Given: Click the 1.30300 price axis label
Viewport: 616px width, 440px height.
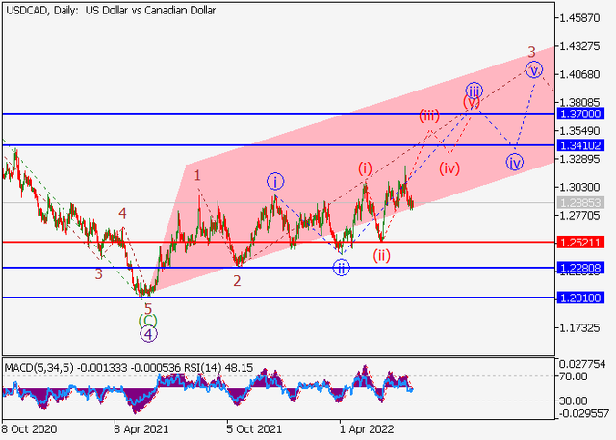Looking at the screenshot, I should [x=579, y=187].
